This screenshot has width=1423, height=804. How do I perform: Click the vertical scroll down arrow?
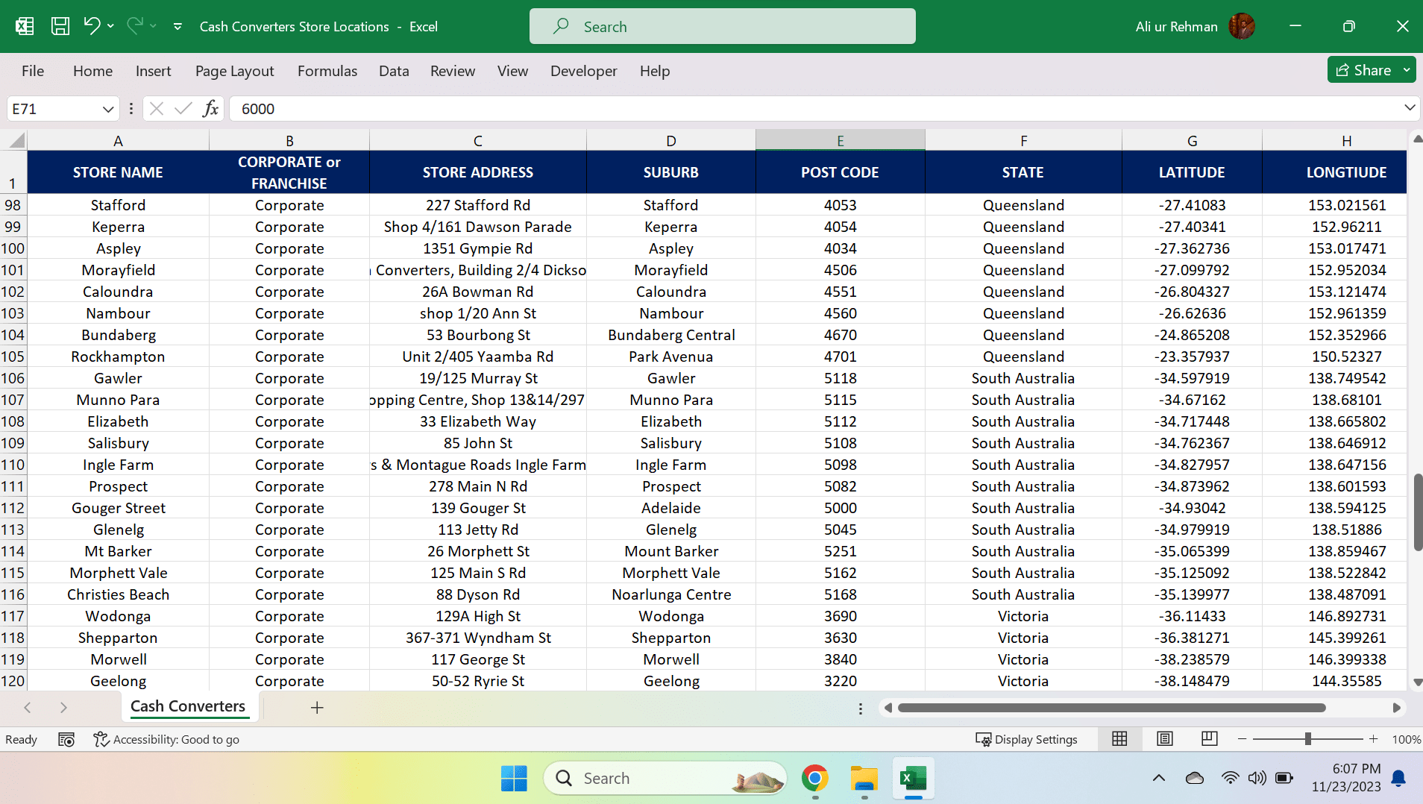pos(1417,682)
